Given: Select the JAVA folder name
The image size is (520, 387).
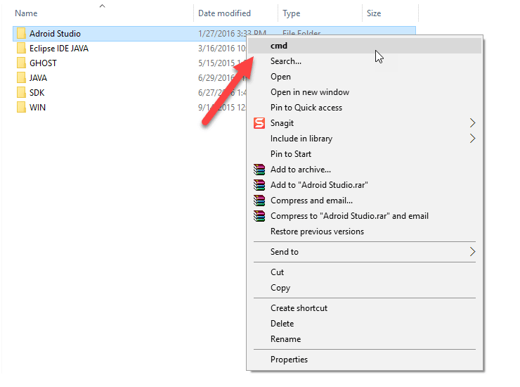Looking at the screenshot, I should point(38,78).
